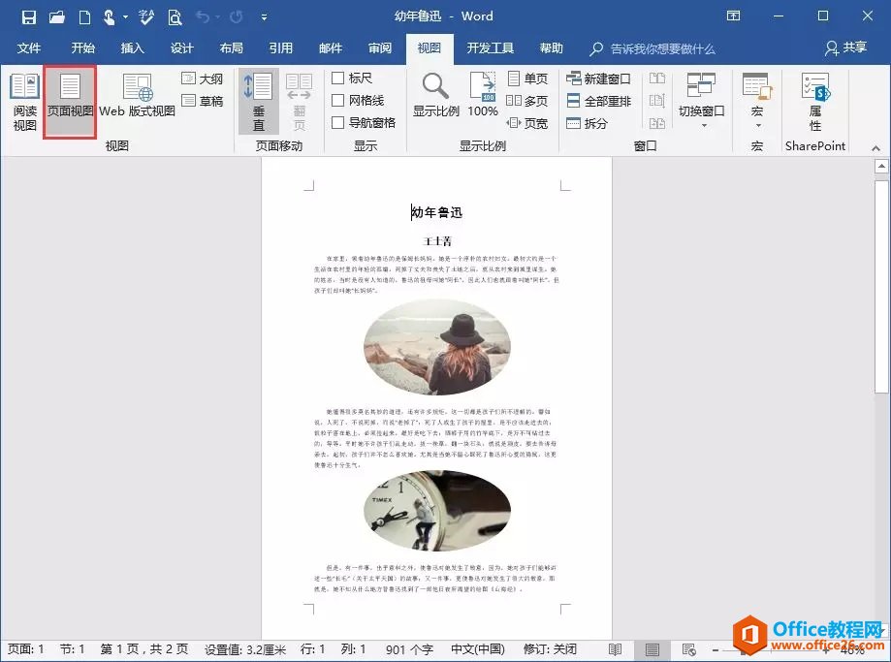Click the scroll up arrow of the vertical scrollbar
The width and height of the screenshot is (891, 662).
point(881,167)
